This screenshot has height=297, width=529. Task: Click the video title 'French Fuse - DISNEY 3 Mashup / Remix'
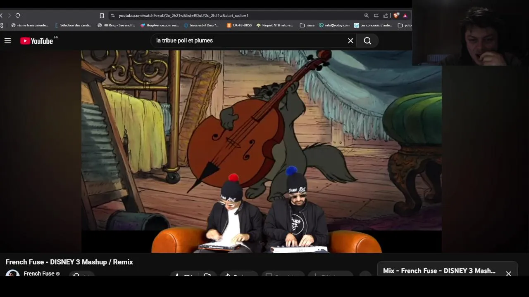coord(69,262)
